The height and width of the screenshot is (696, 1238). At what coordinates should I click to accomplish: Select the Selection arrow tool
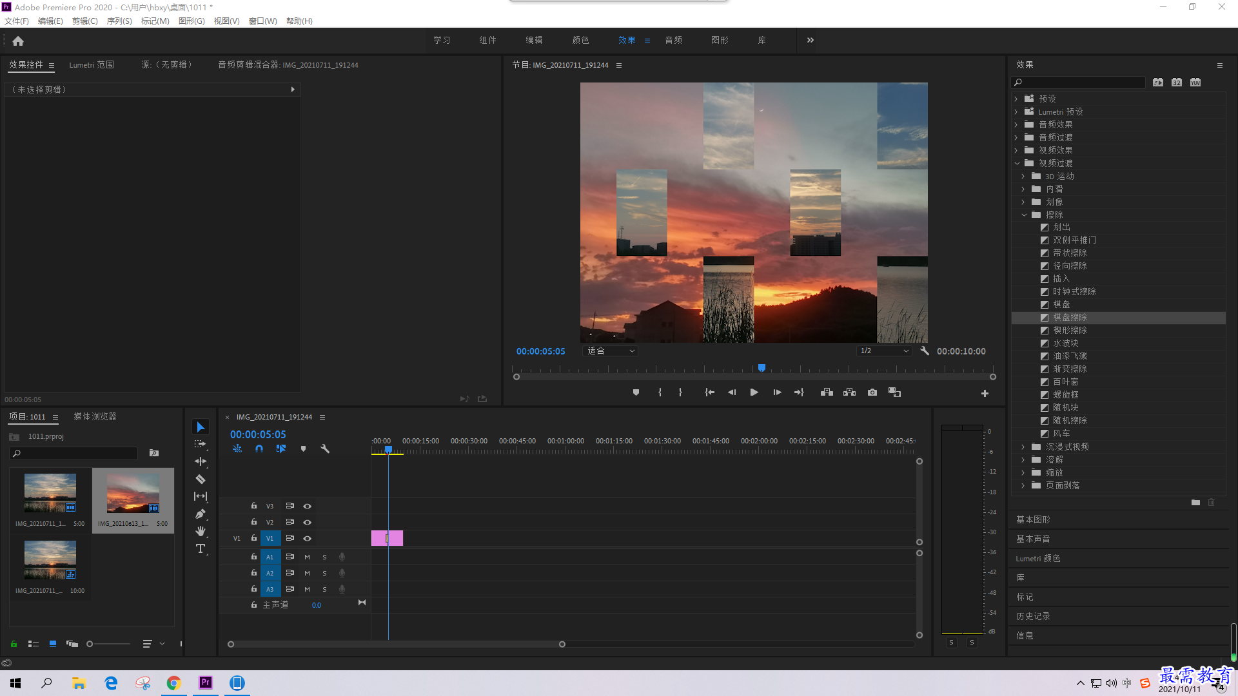(201, 427)
